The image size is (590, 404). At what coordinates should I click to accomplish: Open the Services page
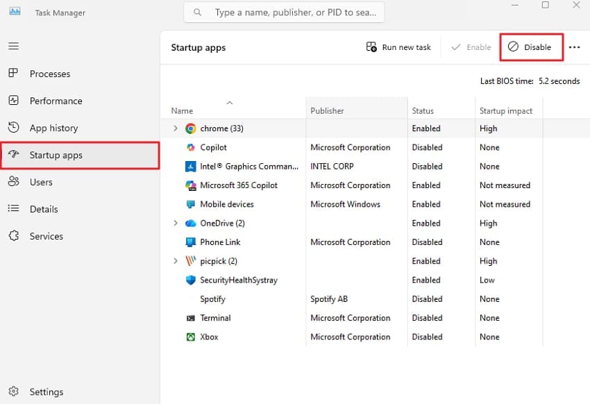47,236
